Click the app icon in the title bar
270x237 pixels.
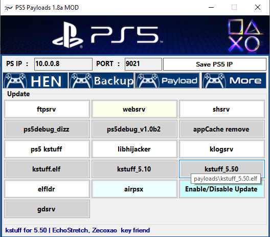[x=8, y=8]
